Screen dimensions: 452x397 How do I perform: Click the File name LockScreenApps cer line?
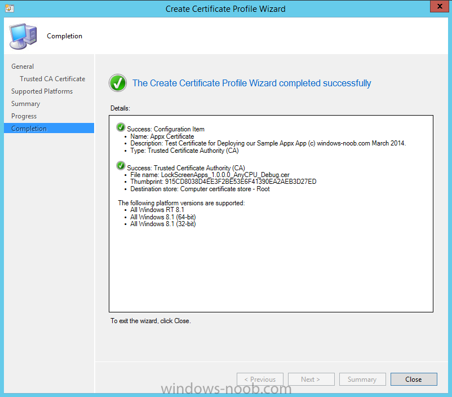pos(210,175)
